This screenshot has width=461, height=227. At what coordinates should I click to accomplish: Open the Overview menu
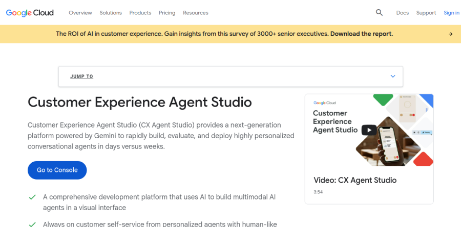click(x=80, y=13)
